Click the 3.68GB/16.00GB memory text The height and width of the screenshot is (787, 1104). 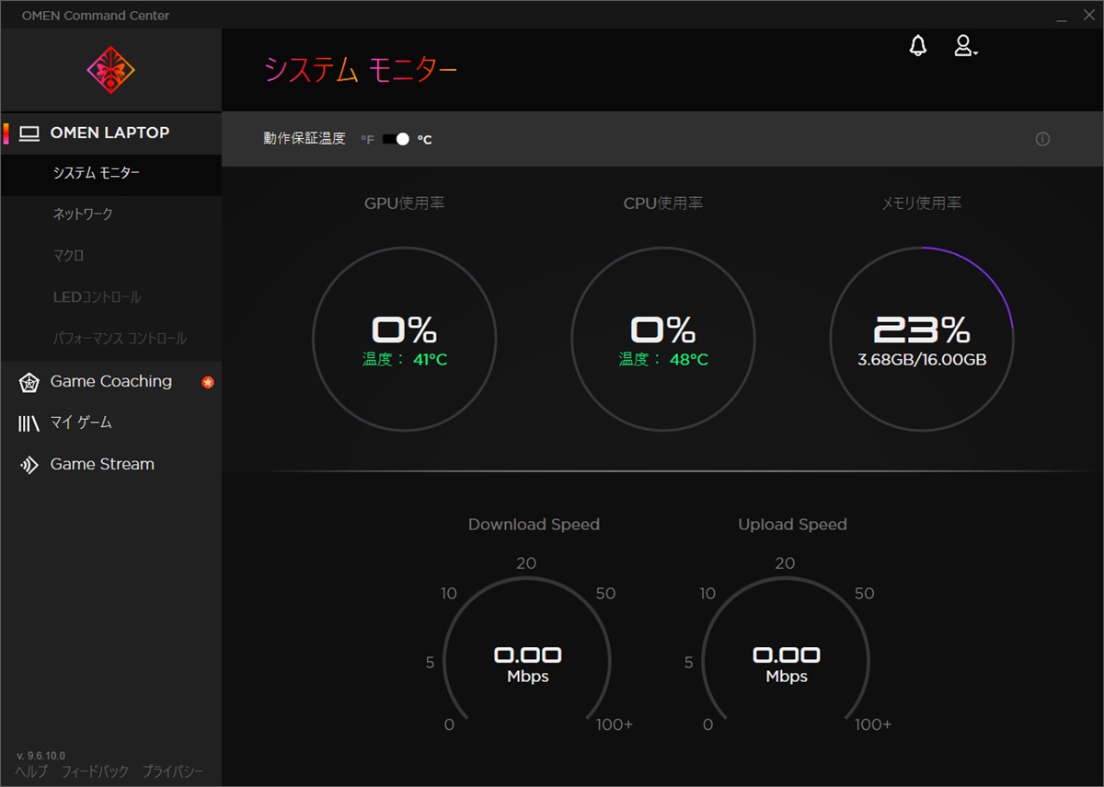coord(922,360)
